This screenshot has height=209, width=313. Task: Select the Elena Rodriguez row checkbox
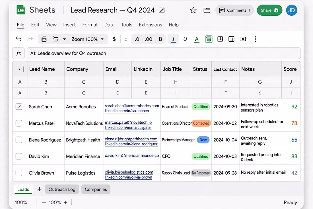point(19,140)
